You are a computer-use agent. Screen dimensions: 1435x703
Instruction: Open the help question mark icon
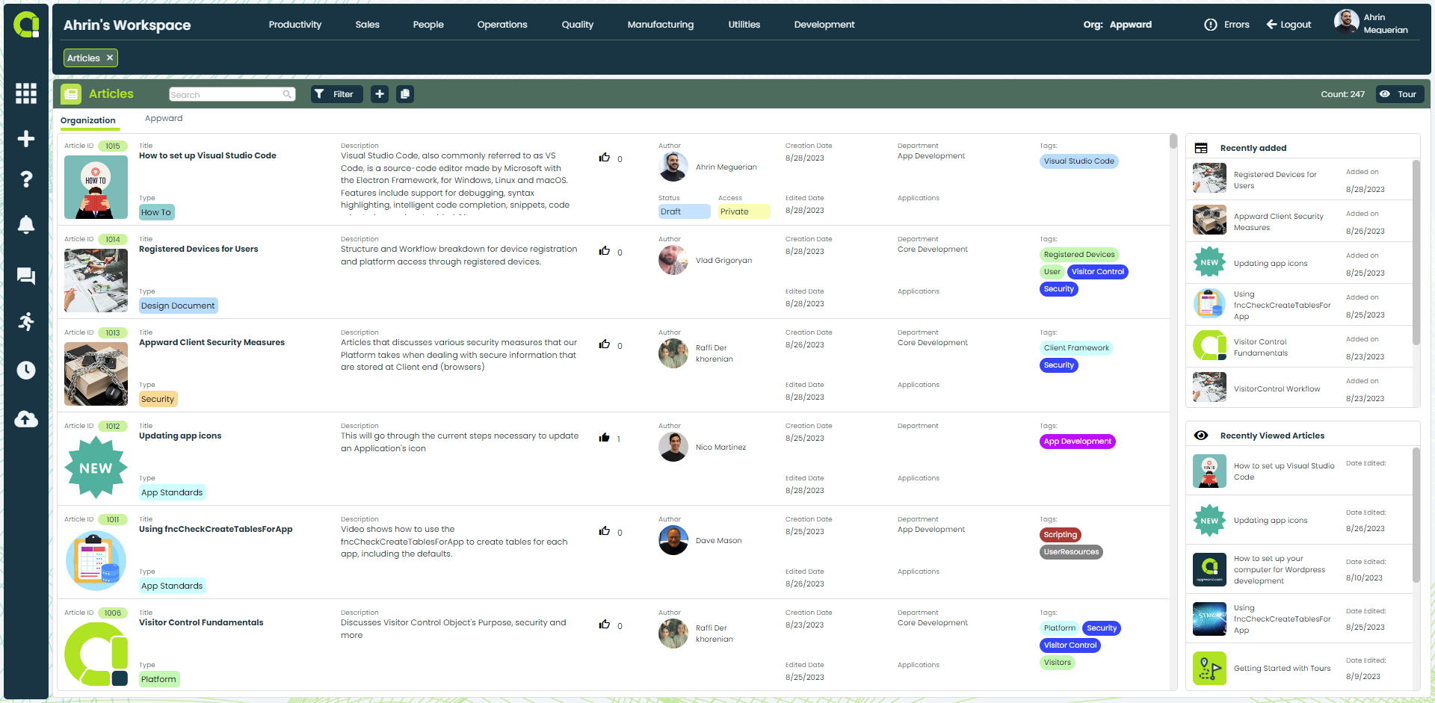coord(26,179)
